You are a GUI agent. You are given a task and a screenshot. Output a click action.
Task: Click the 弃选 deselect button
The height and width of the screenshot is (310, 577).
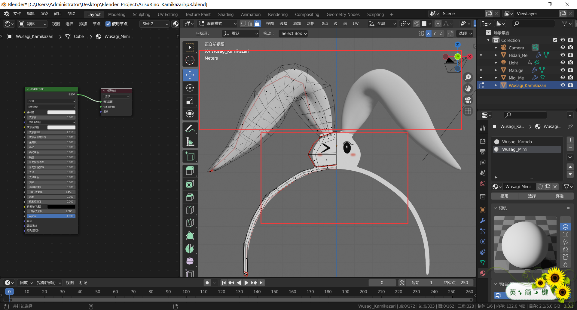(x=560, y=196)
